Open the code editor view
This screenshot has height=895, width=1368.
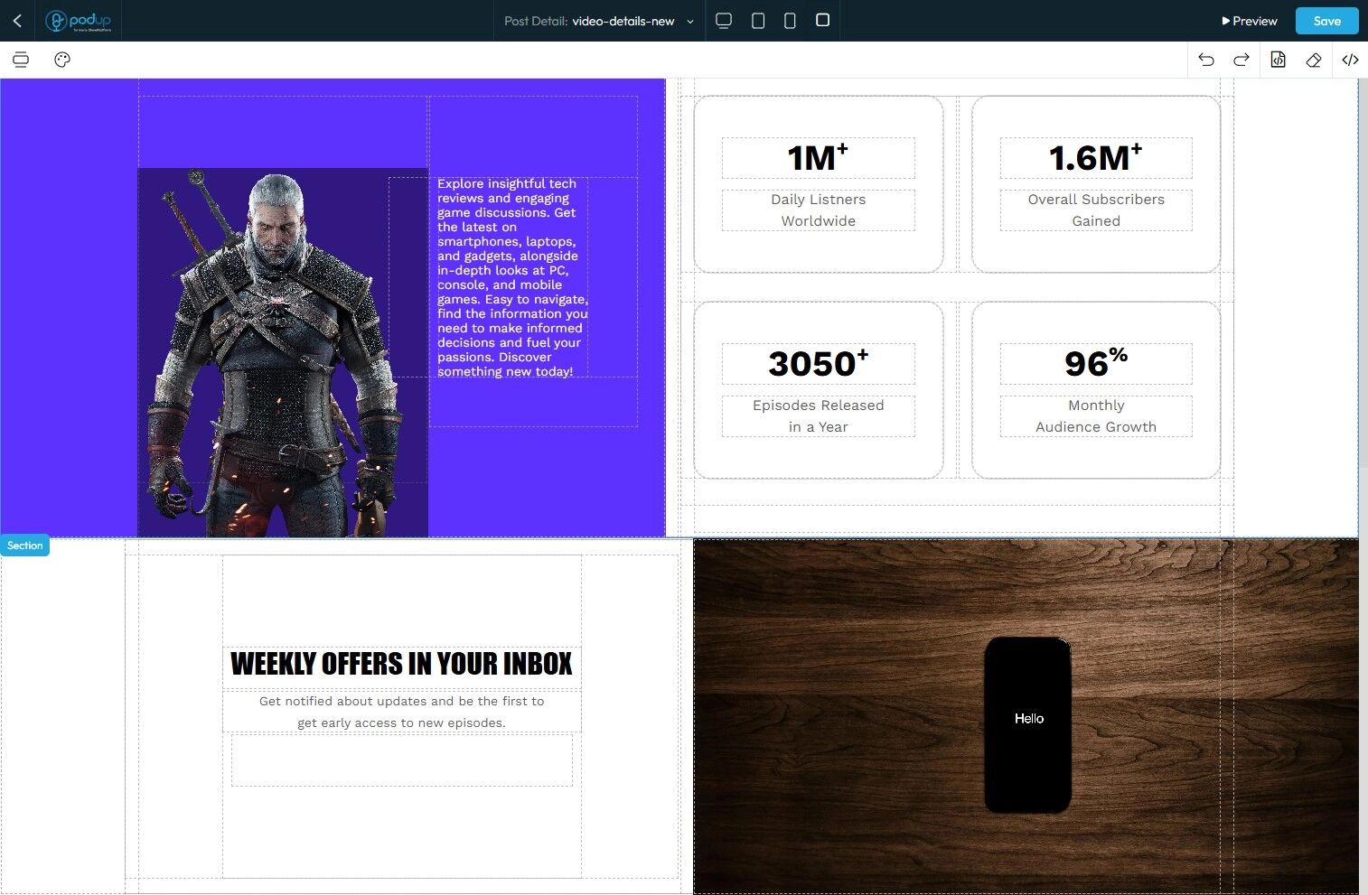[1350, 60]
